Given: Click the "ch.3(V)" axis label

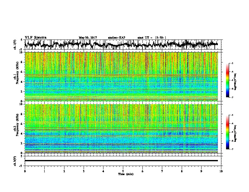Looking at the screenshot, I should (x=15, y=161).
